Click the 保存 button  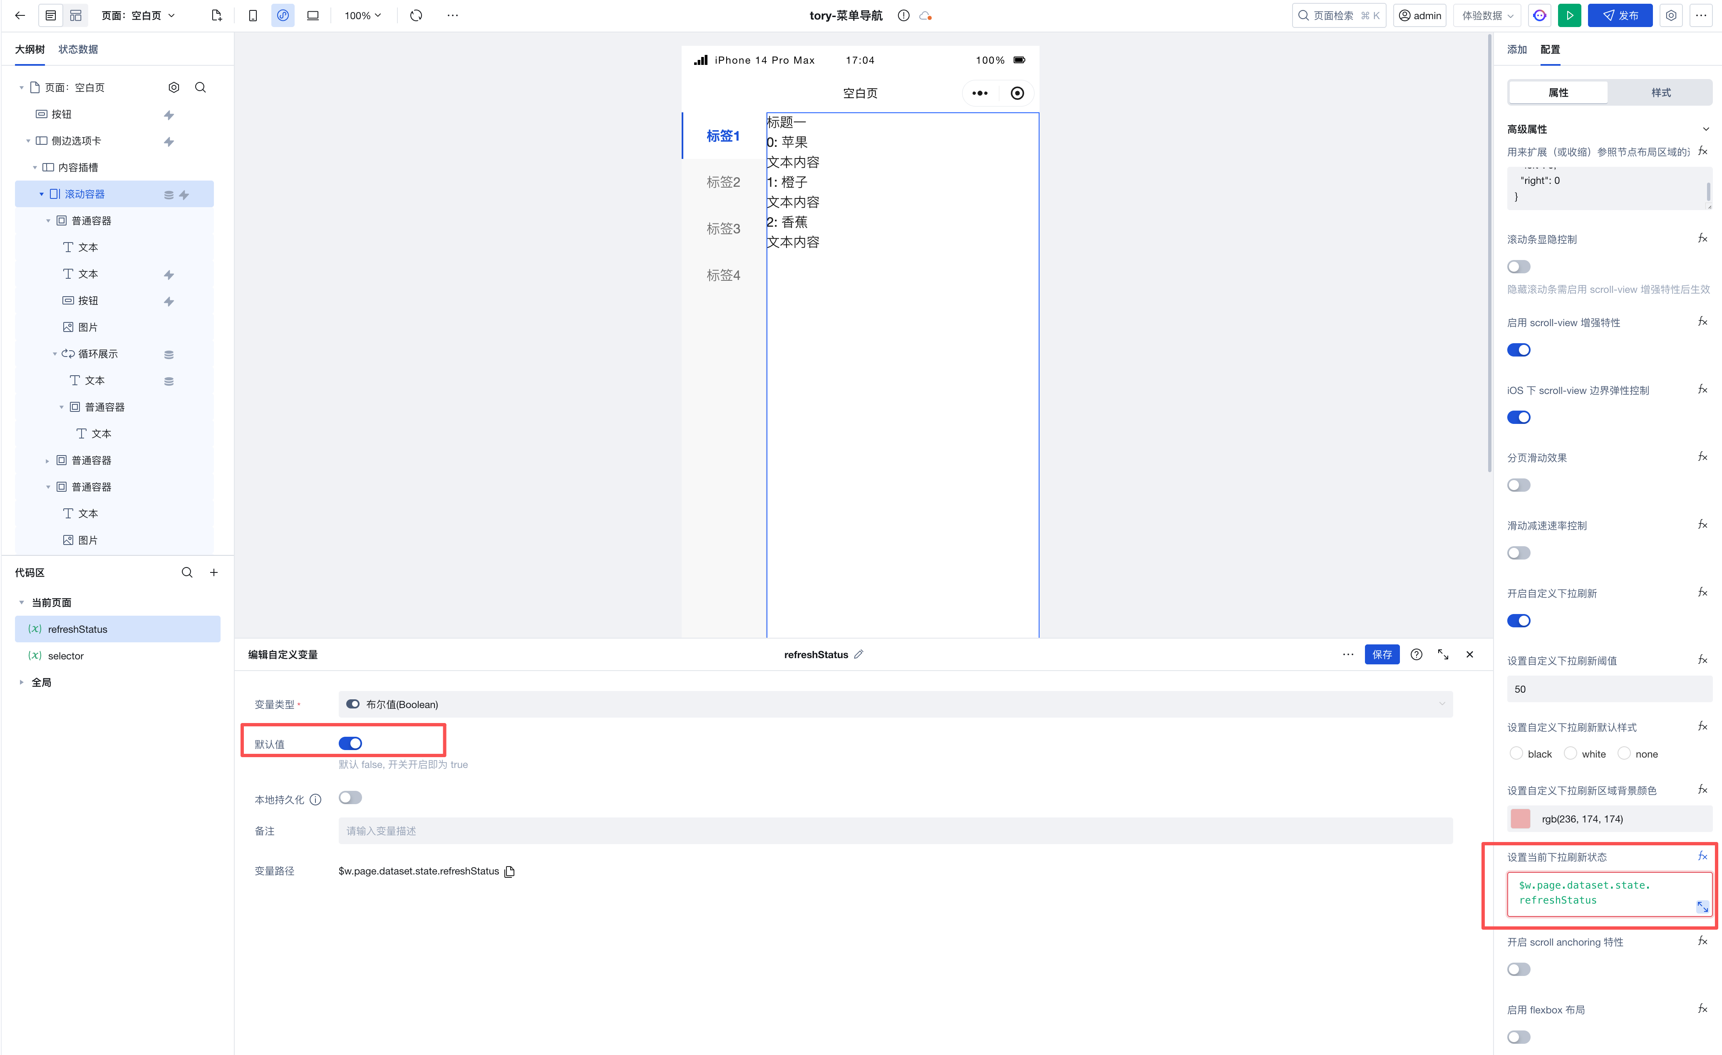(x=1382, y=655)
